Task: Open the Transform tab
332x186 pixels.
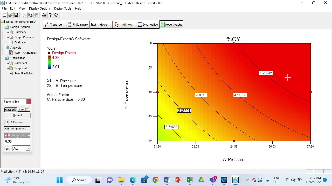Action: point(54,25)
